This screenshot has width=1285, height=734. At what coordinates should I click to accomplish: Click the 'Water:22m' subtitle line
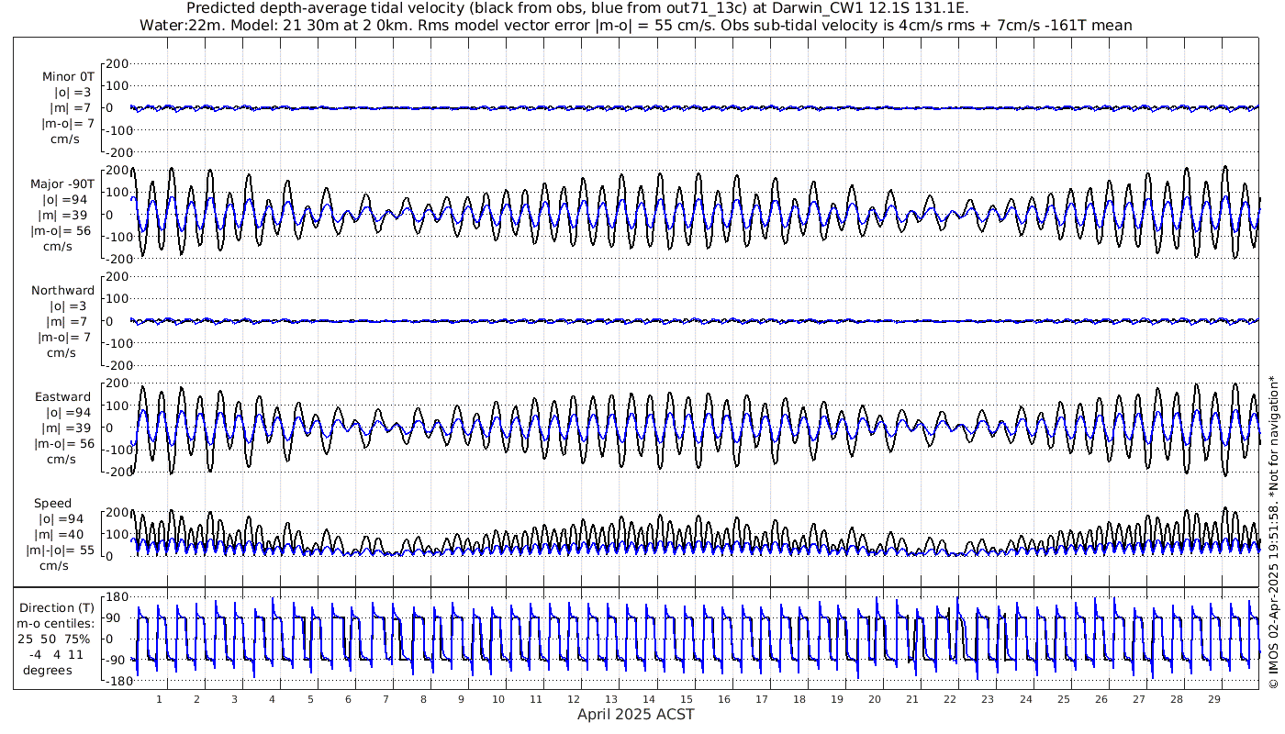coord(635,25)
